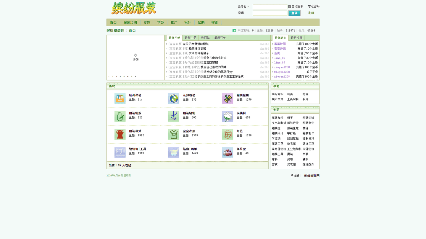Viewport: 426px width, 239px height.
Task: Open 缤纷介绍 in the 帮助 panel
Action: pyautogui.click(x=277, y=94)
